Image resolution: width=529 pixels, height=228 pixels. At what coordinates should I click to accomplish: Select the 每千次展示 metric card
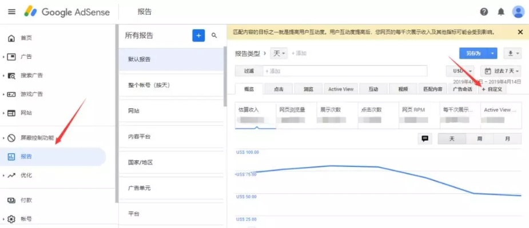(460, 115)
